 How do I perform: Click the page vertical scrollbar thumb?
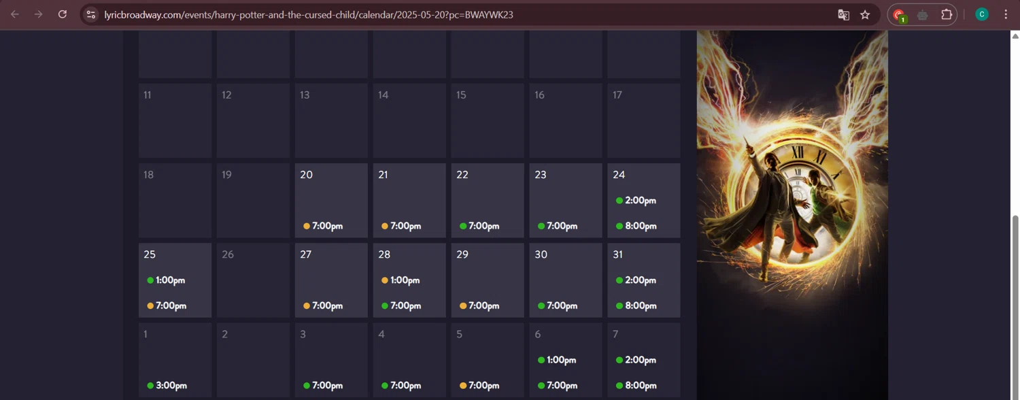click(x=1016, y=306)
